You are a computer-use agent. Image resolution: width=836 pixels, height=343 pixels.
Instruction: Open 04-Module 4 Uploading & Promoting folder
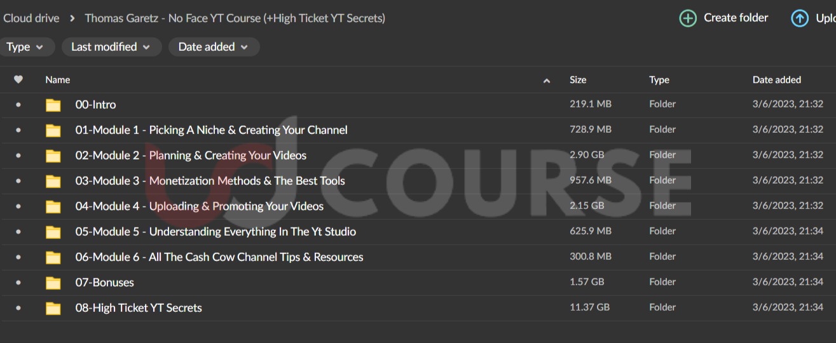[199, 206]
